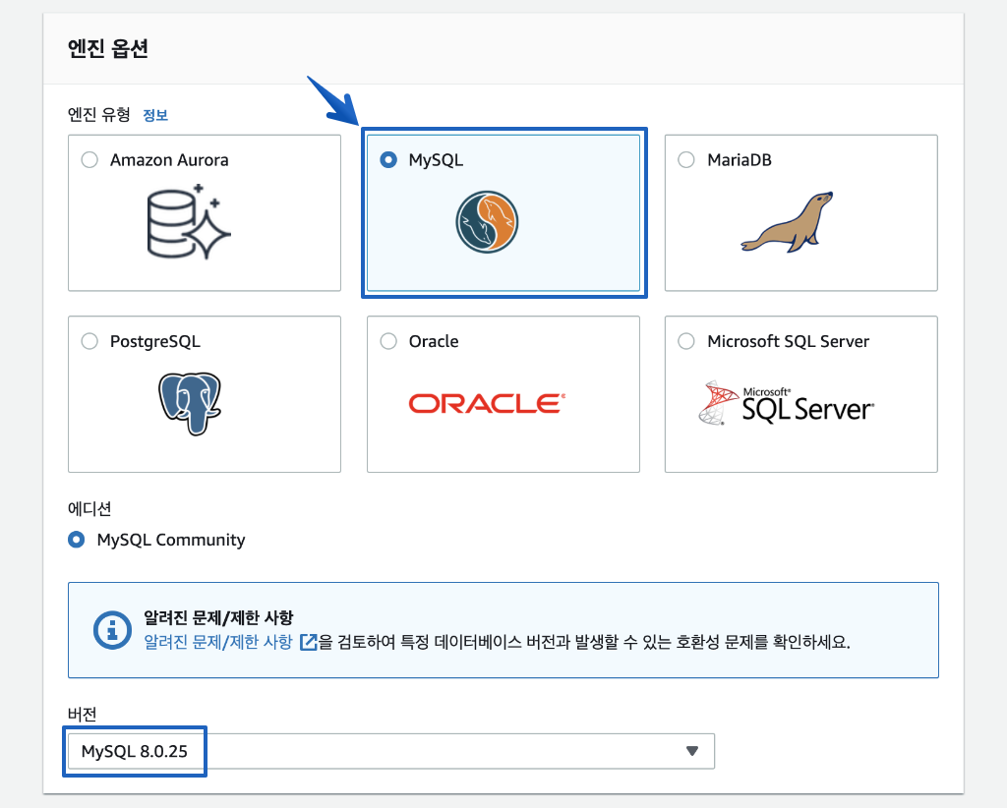The height and width of the screenshot is (808, 1007).
Task: Click the Microsoft SQL Server logo
Action: (787, 403)
